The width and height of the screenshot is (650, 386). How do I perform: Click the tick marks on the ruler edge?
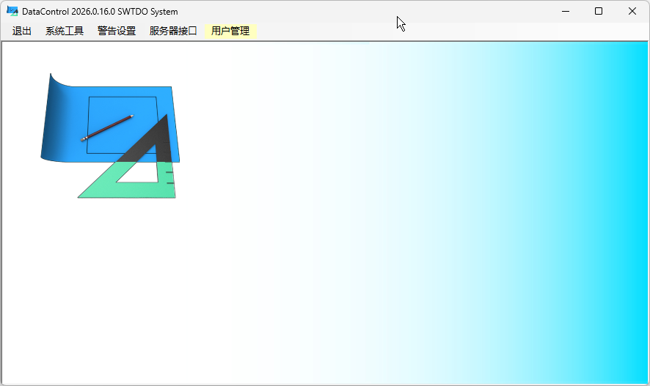point(170,177)
